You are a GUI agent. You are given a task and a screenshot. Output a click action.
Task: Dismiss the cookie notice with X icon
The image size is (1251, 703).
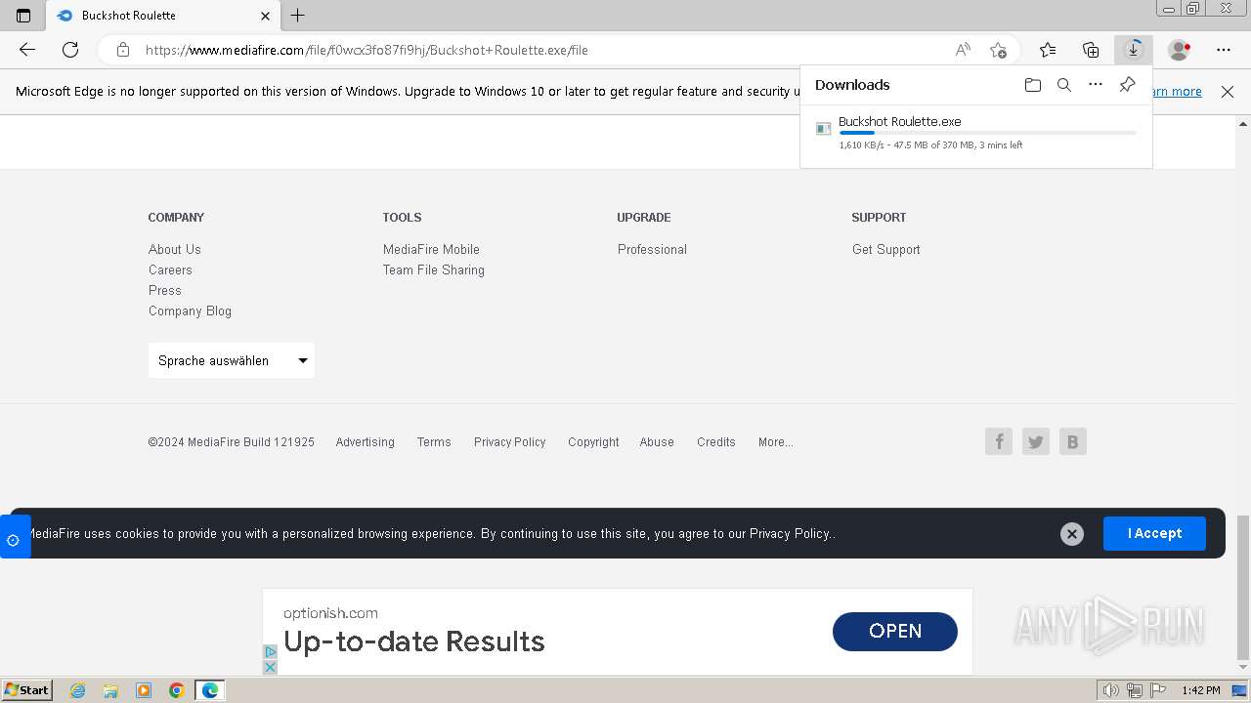point(1072,534)
